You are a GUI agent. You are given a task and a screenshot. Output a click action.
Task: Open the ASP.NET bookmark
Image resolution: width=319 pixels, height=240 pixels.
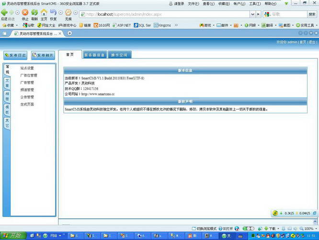[122, 25]
